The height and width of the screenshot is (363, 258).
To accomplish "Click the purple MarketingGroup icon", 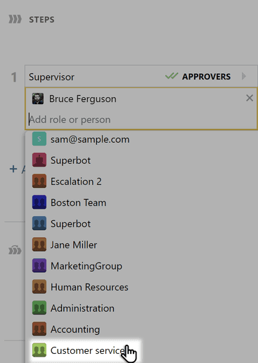I will tap(39, 265).
